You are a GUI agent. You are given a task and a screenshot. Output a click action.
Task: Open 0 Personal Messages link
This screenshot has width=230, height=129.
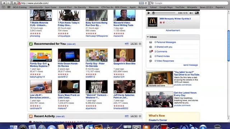(165, 42)
